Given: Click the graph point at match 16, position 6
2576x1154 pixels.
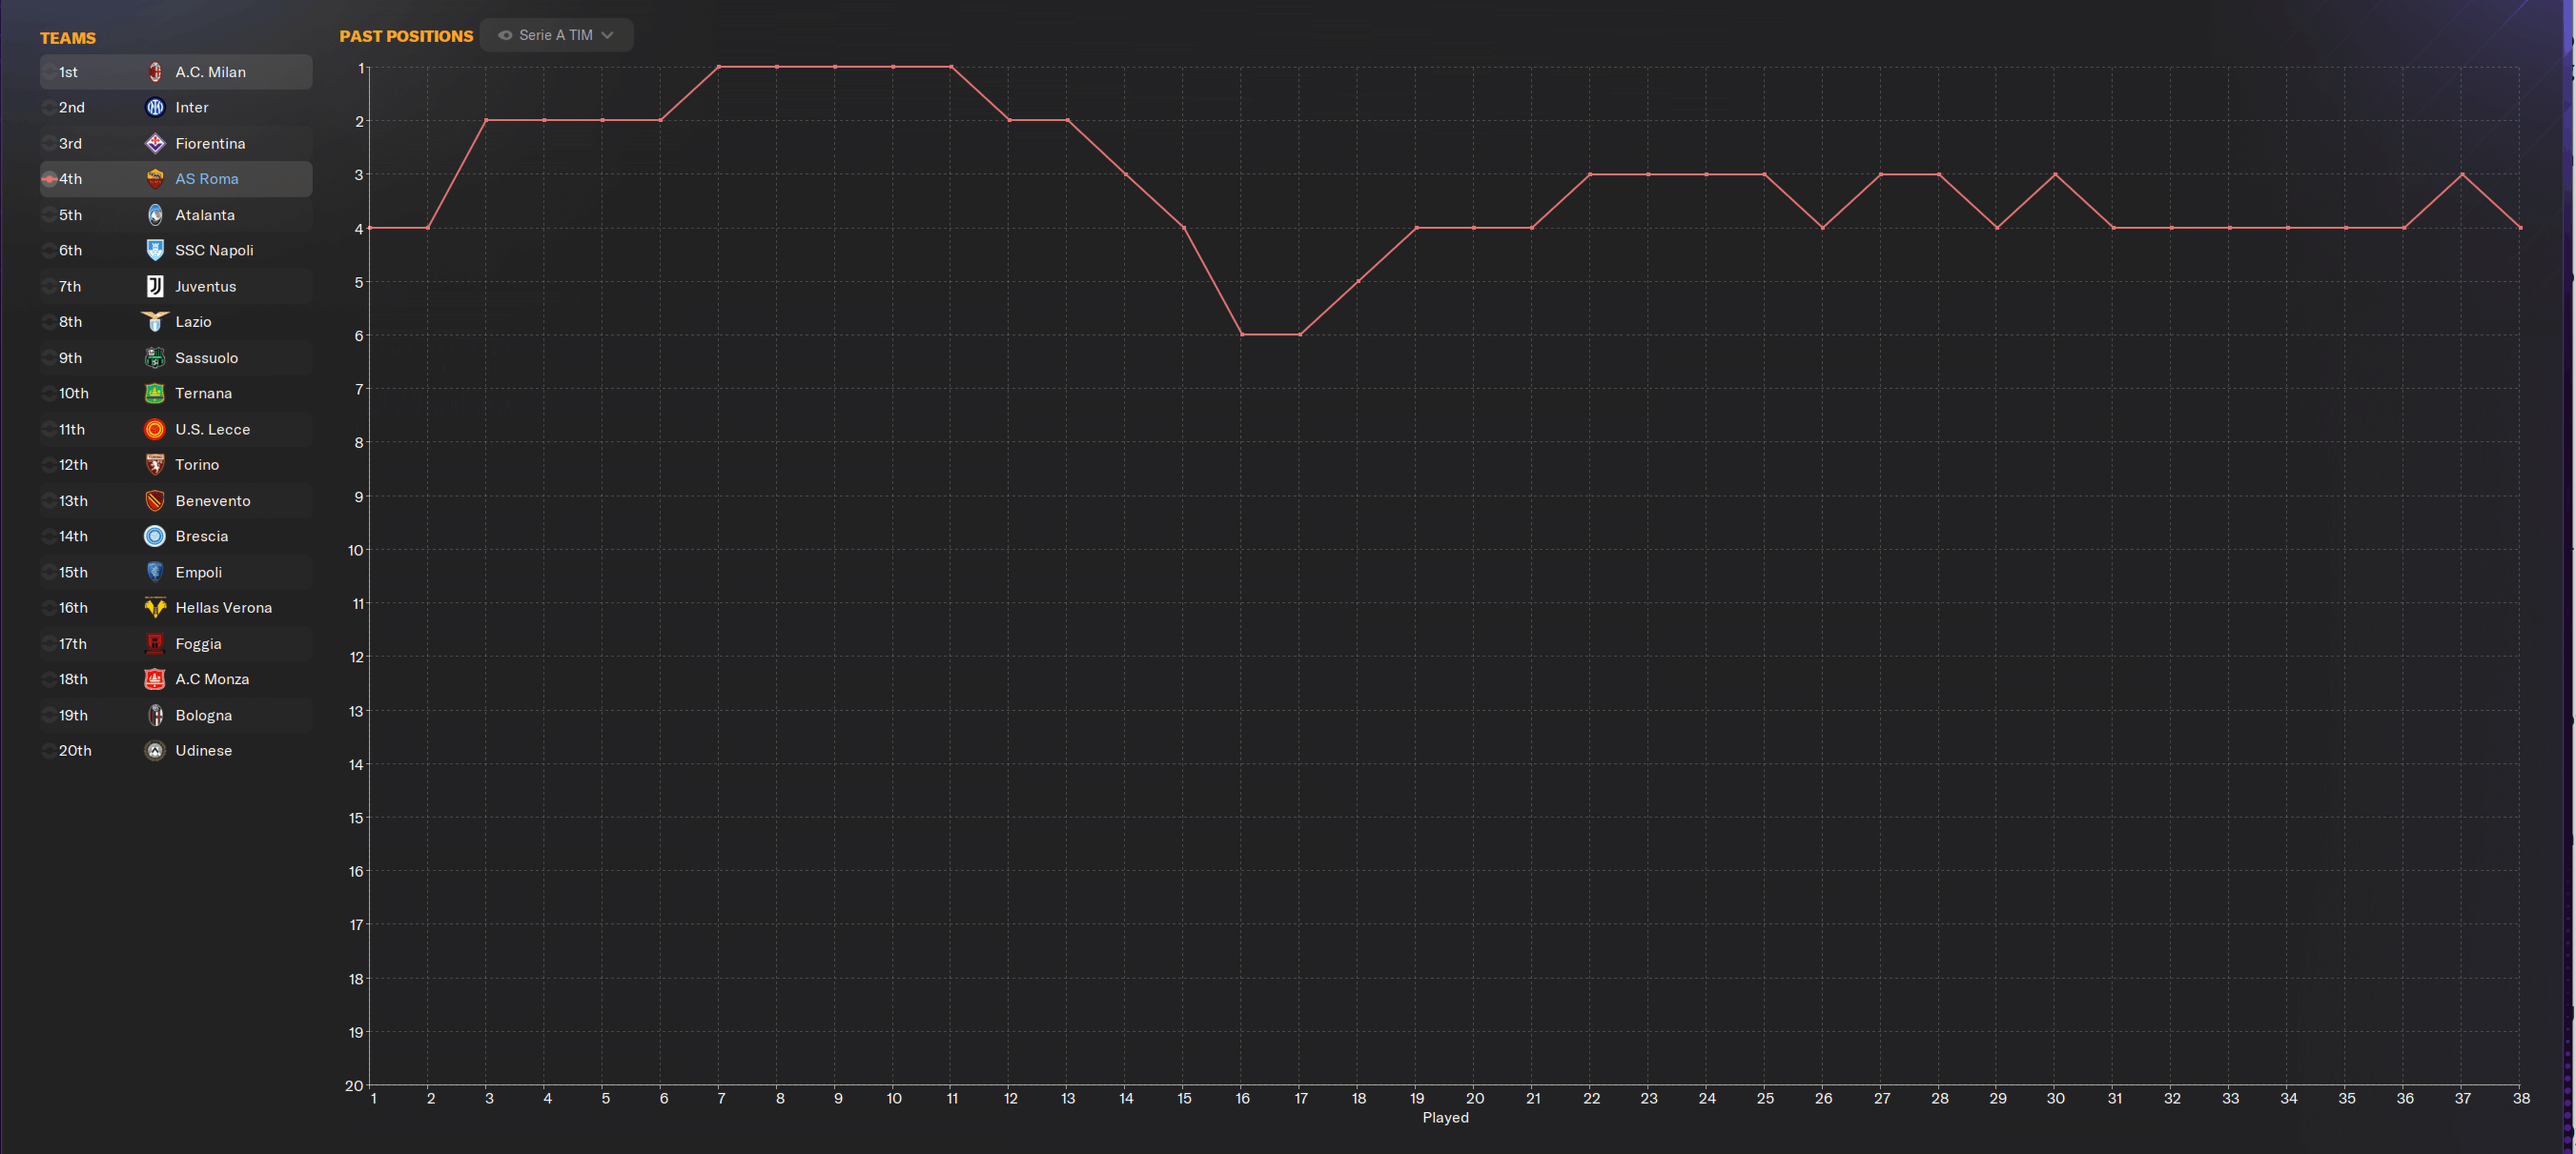Looking at the screenshot, I should (1242, 334).
